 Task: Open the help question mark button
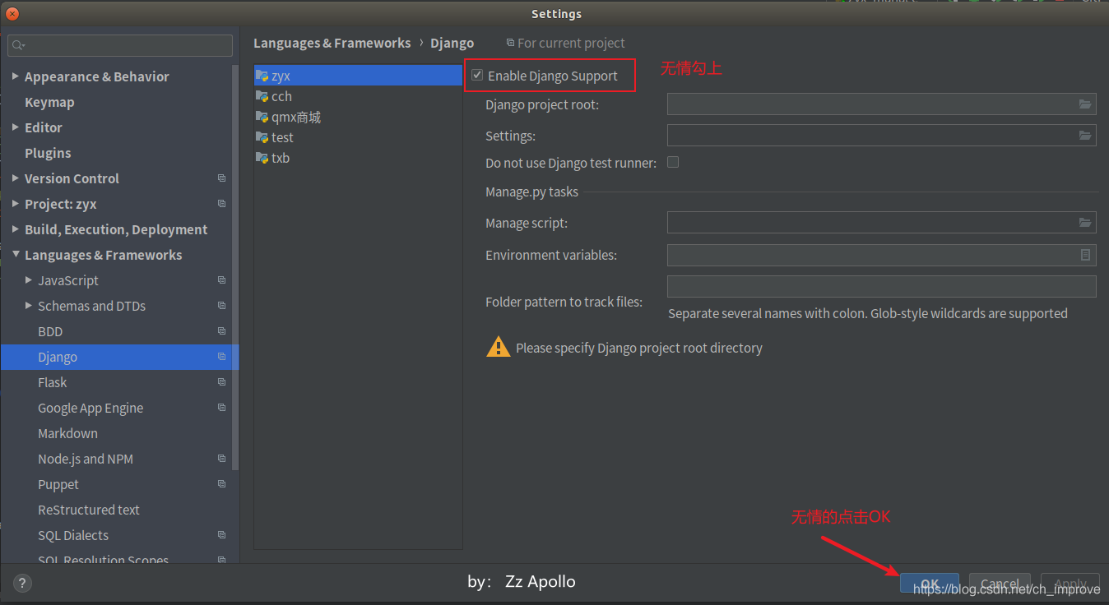[x=22, y=584]
